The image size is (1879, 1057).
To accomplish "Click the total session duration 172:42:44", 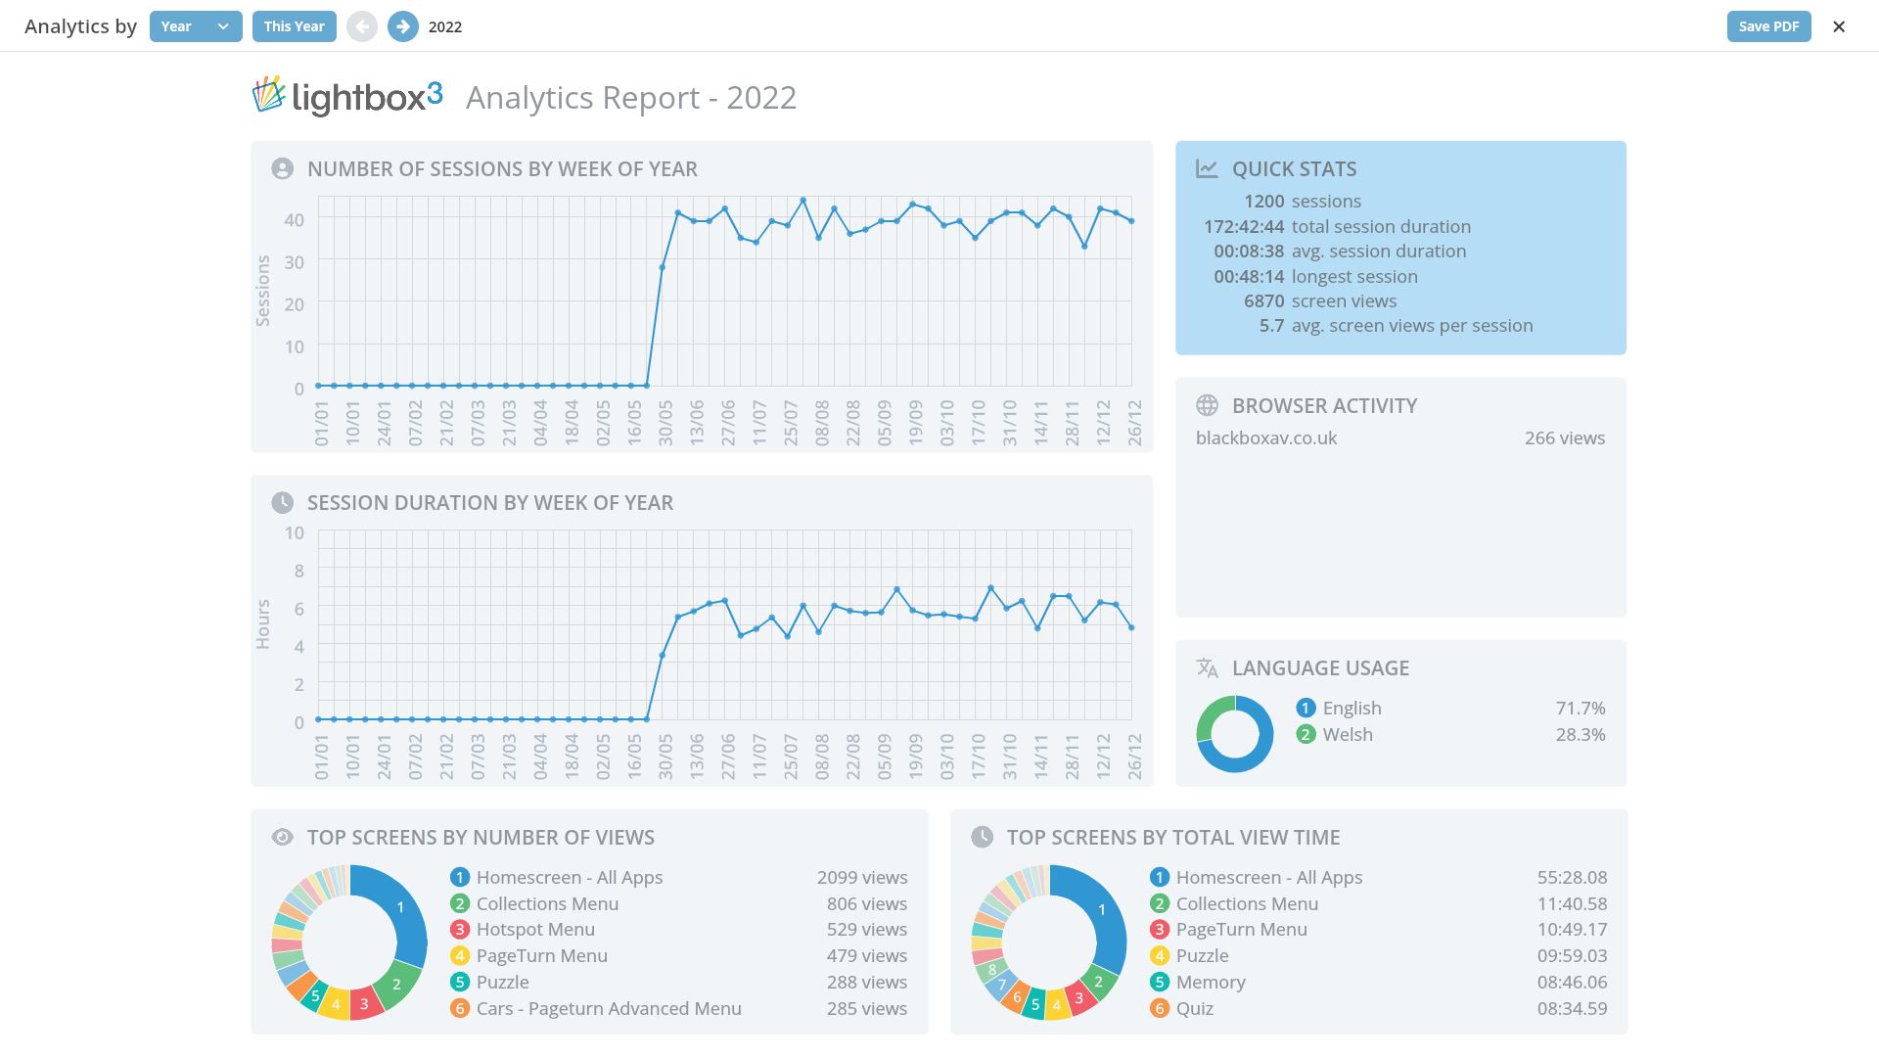I will 1337,227.
